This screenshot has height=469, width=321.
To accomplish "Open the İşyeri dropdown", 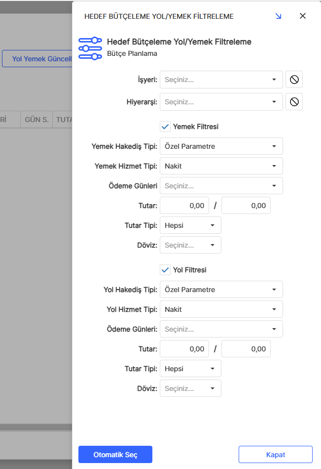I will point(221,80).
